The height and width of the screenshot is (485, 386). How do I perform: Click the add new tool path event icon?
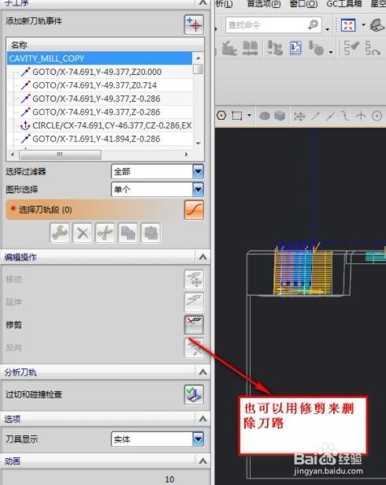(194, 24)
